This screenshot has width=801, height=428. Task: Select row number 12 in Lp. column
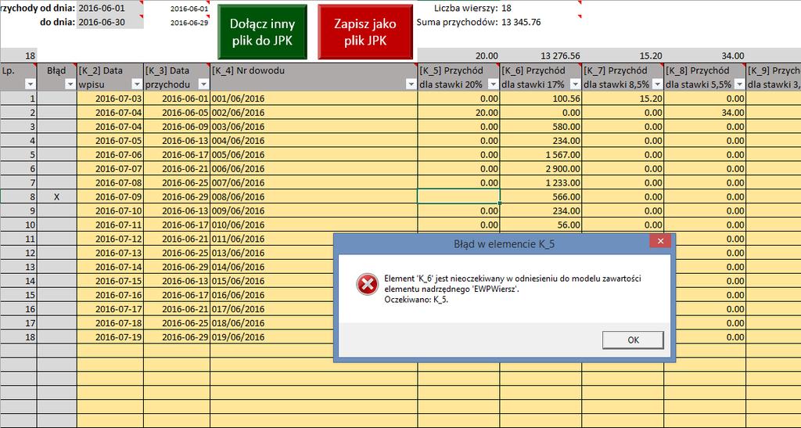[19, 253]
